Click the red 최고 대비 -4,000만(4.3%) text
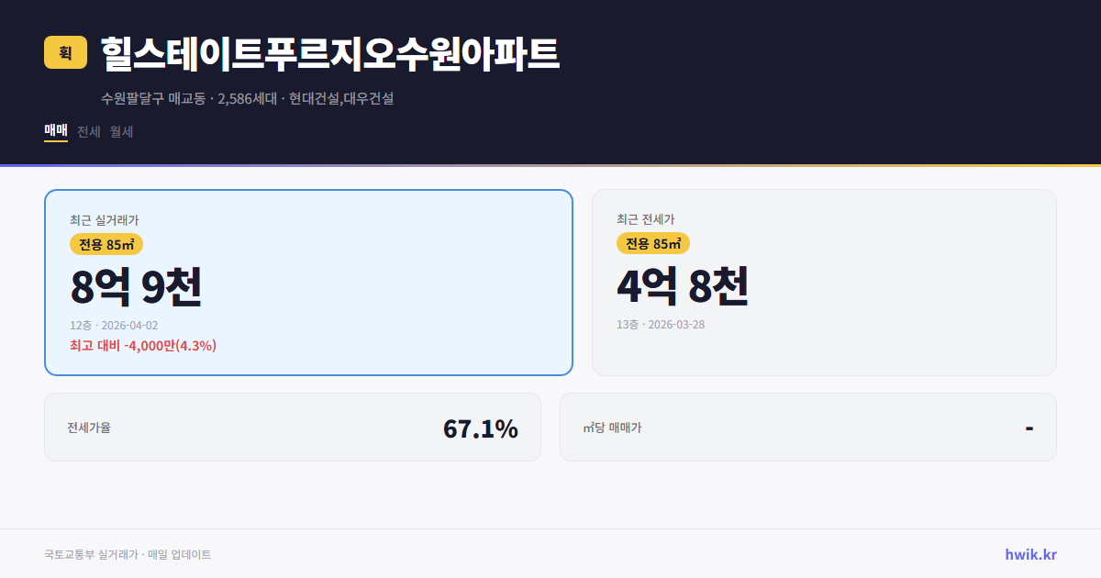This screenshot has width=1101, height=578. 142,345
